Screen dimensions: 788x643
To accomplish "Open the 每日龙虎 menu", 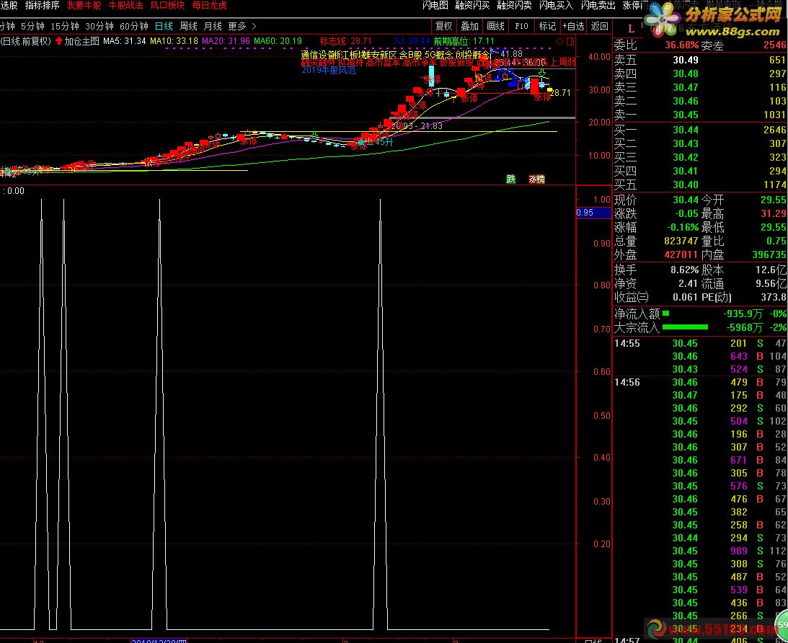I will (209, 5).
